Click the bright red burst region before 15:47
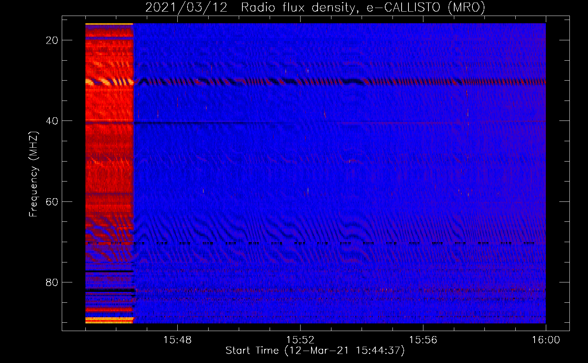The width and height of the screenshot is (588, 363). 109,173
